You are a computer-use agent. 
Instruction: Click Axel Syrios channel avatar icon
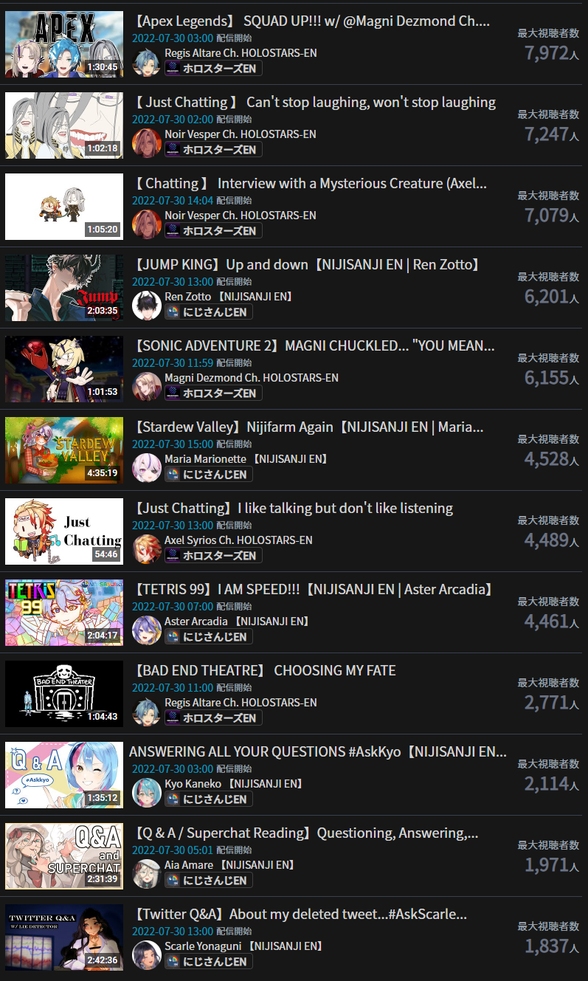point(147,549)
